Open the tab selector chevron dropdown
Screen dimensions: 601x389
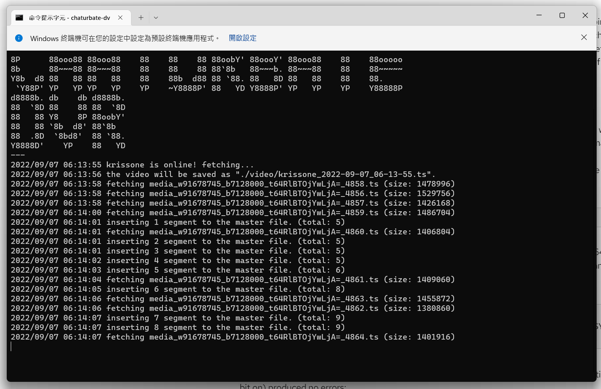pos(156,17)
